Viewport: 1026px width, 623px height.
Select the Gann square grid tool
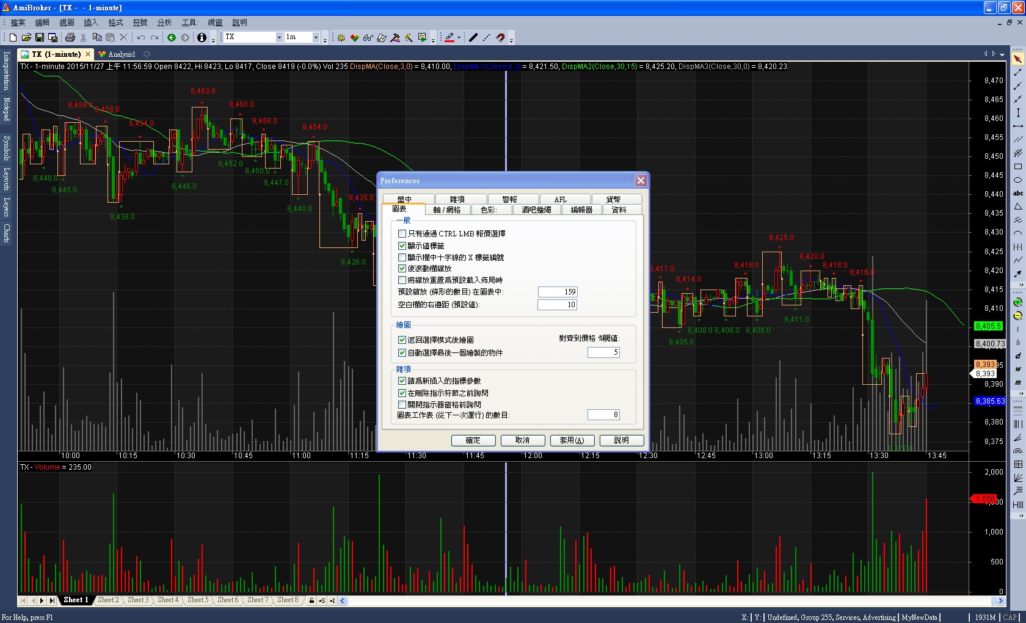click(x=1018, y=465)
